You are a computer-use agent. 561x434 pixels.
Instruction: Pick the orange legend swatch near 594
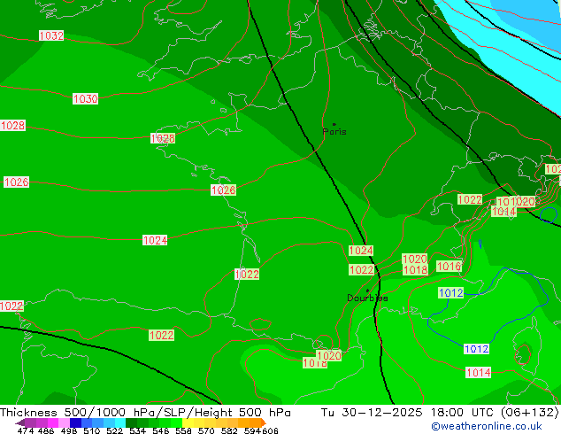(x=256, y=422)
